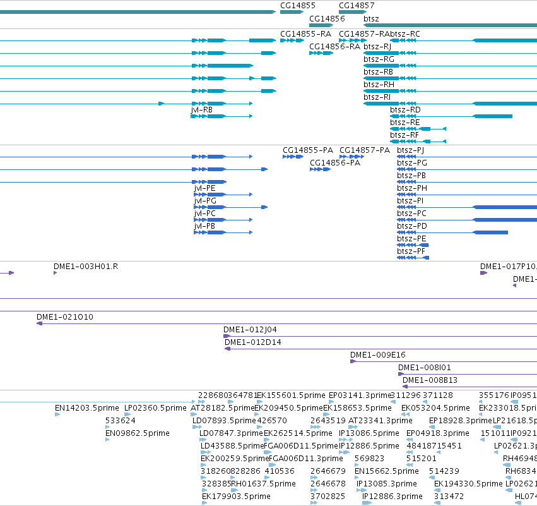This screenshot has height=506, width=537.
Task: Select the jvl-PE protein label
Action: pyautogui.click(x=204, y=188)
